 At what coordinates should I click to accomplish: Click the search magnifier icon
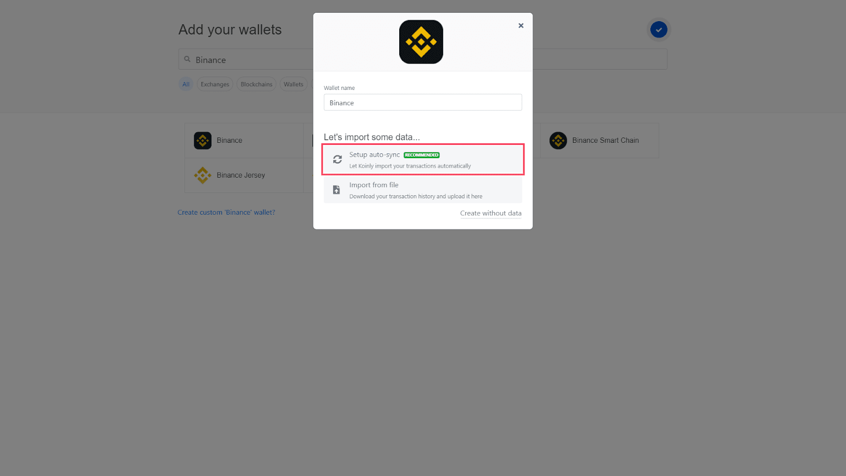coord(187,59)
